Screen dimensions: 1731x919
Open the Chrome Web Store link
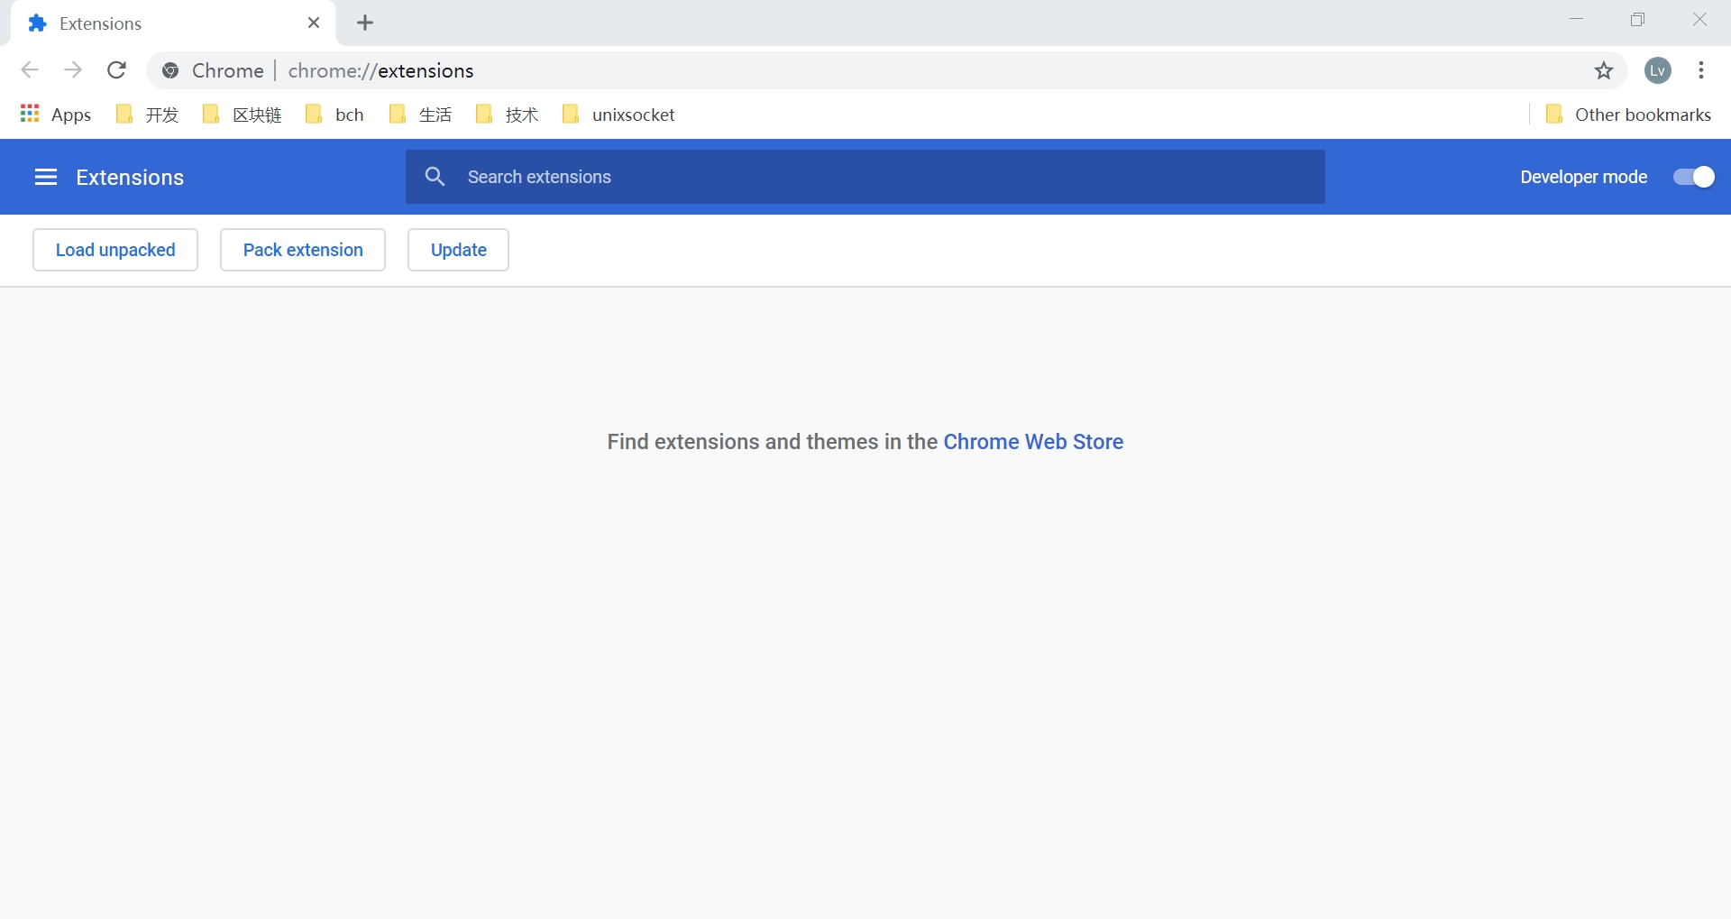pyautogui.click(x=1033, y=442)
